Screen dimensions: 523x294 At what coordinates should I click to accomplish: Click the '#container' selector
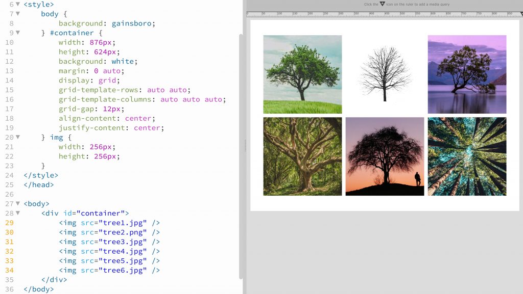(x=72, y=33)
